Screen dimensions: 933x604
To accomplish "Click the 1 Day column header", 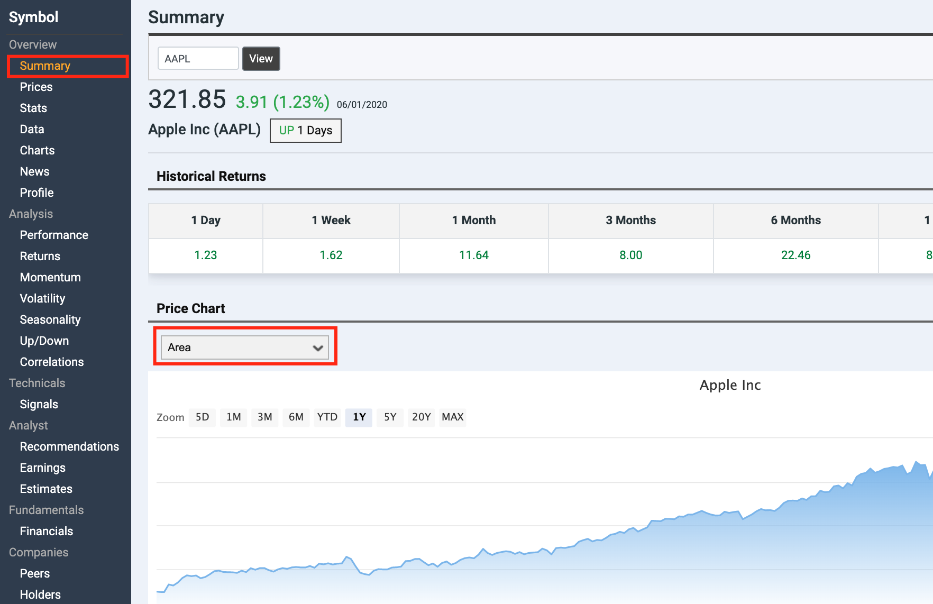I will coord(206,221).
